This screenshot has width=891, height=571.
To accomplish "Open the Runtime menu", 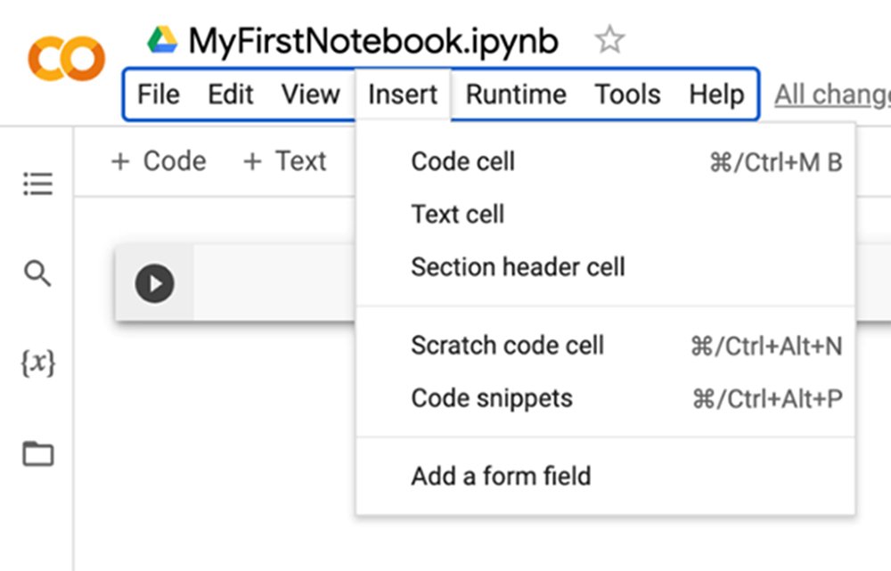I will pos(516,94).
